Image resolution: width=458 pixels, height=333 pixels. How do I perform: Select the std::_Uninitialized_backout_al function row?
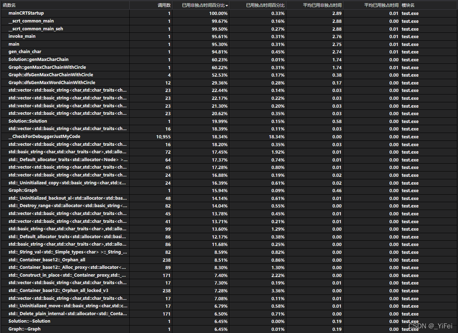point(229,198)
